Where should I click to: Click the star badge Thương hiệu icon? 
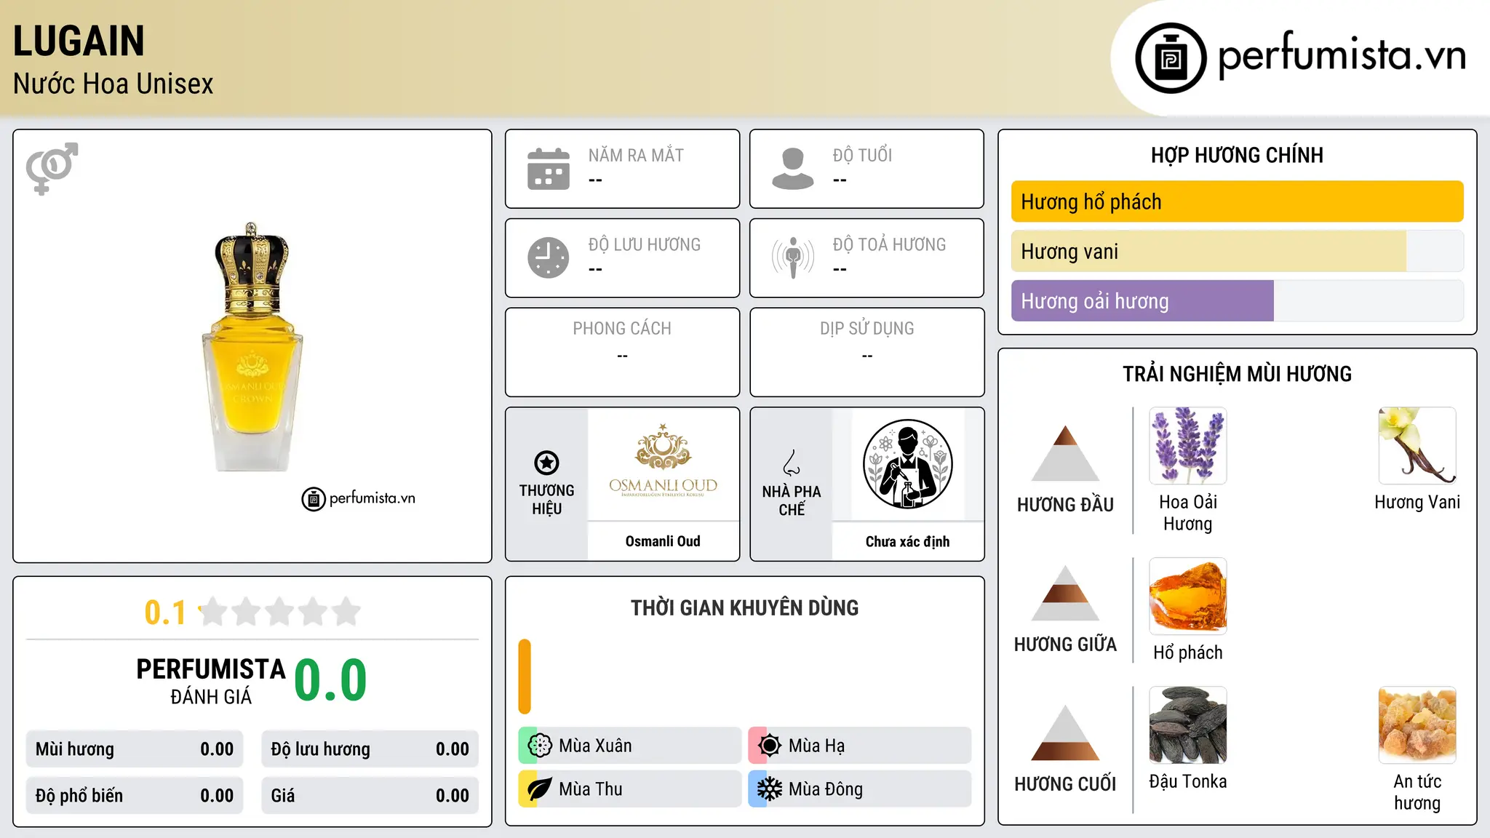coord(546,463)
